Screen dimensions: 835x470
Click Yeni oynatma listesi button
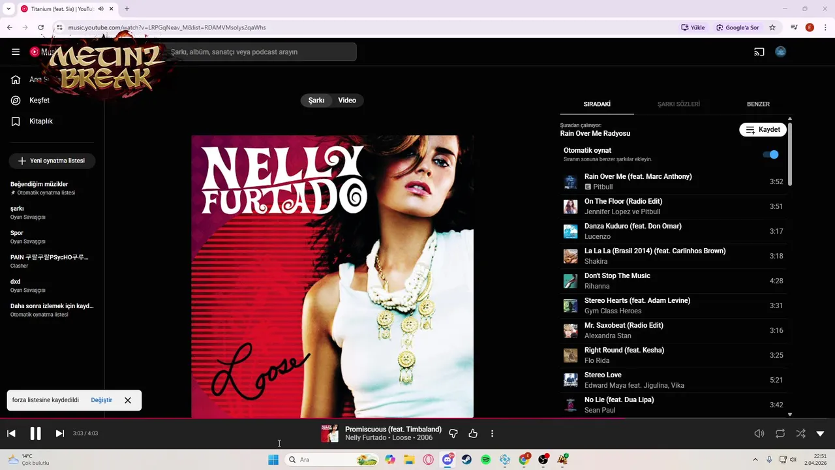click(52, 161)
